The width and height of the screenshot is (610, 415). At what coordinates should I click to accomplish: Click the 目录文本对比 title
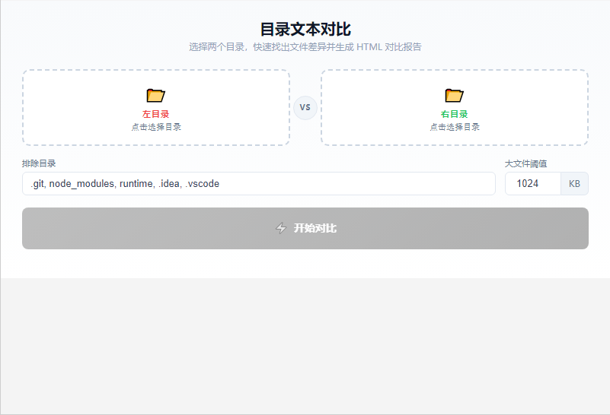click(305, 29)
